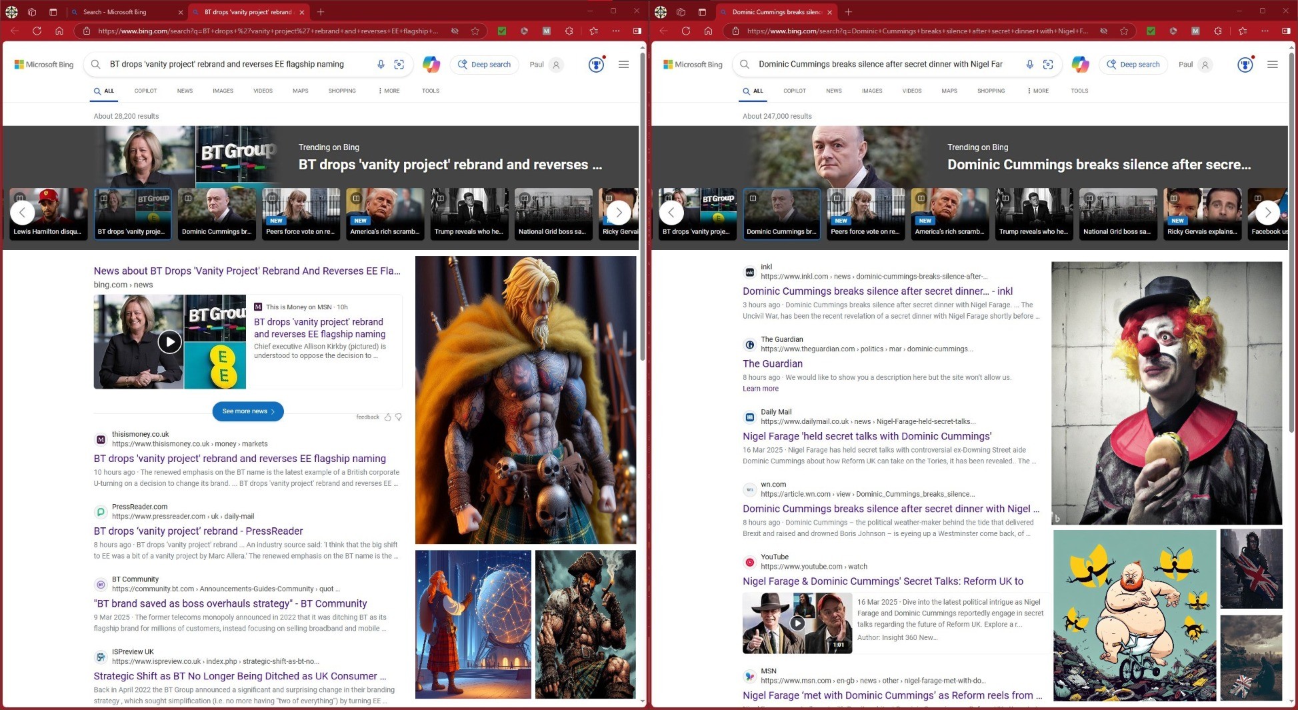Expand MORE menu in right Bing window
Image resolution: width=1298 pixels, height=710 pixels.
(x=1038, y=91)
